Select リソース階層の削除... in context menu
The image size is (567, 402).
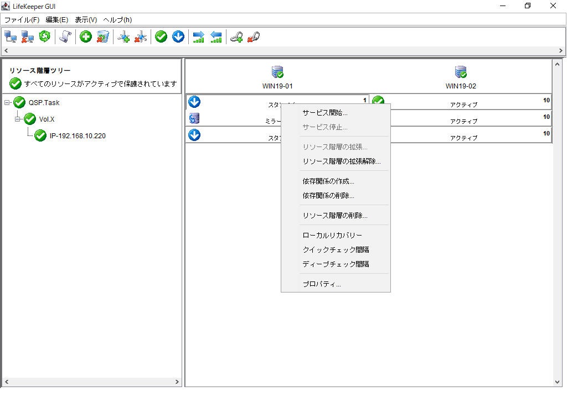(334, 216)
